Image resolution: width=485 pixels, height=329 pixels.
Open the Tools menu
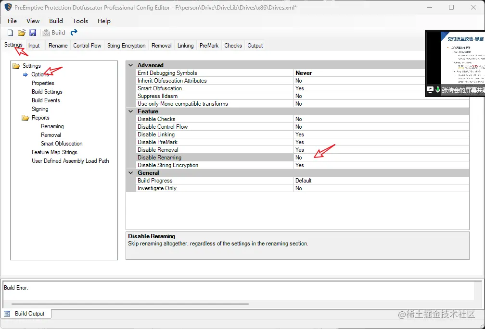(80, 21)
